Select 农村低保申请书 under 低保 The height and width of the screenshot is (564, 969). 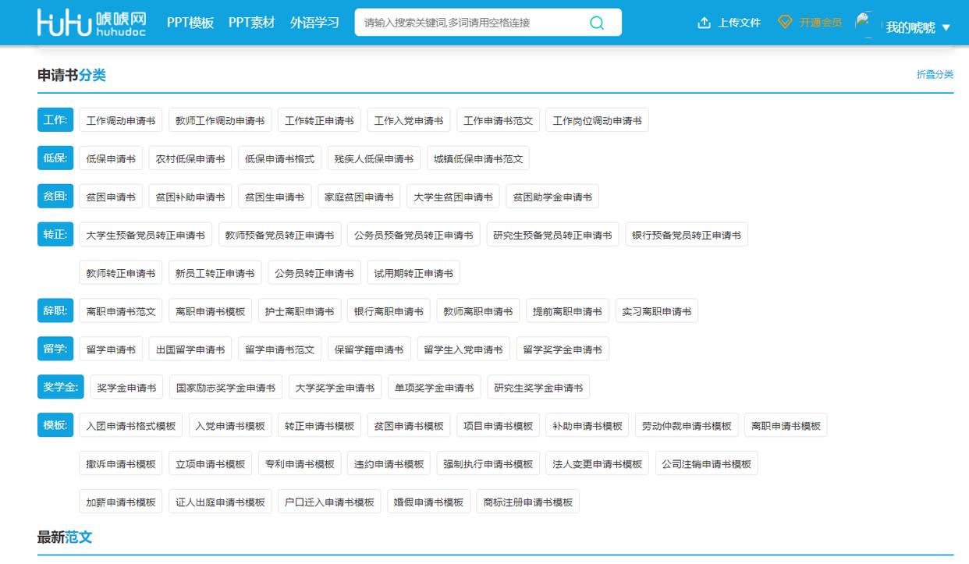(x=190, y=158)
